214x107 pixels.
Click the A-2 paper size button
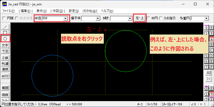tap(141, 104)
